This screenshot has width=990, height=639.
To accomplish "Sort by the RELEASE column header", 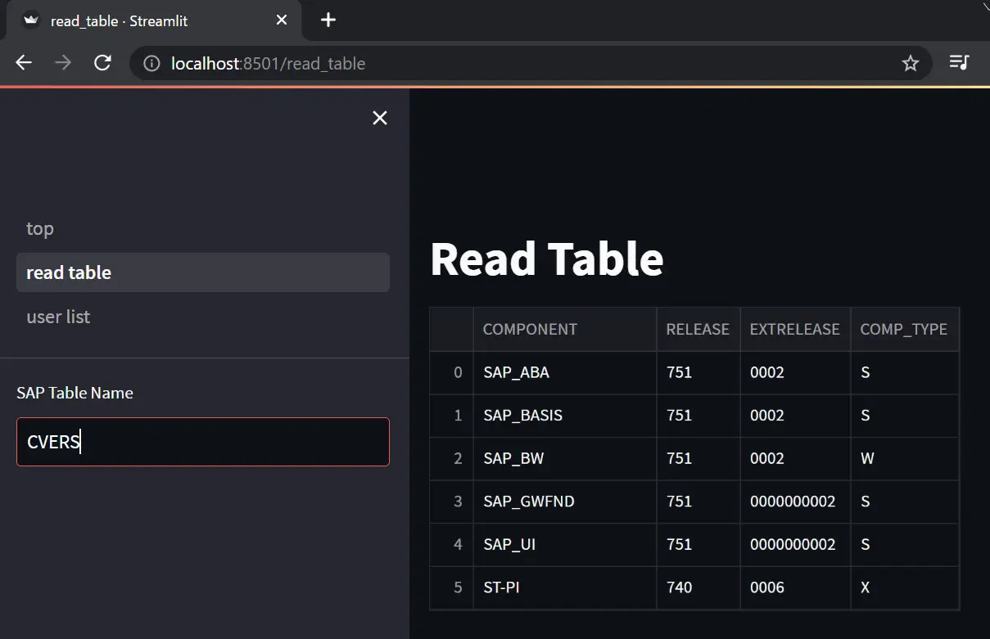I will tap(698, 330).
